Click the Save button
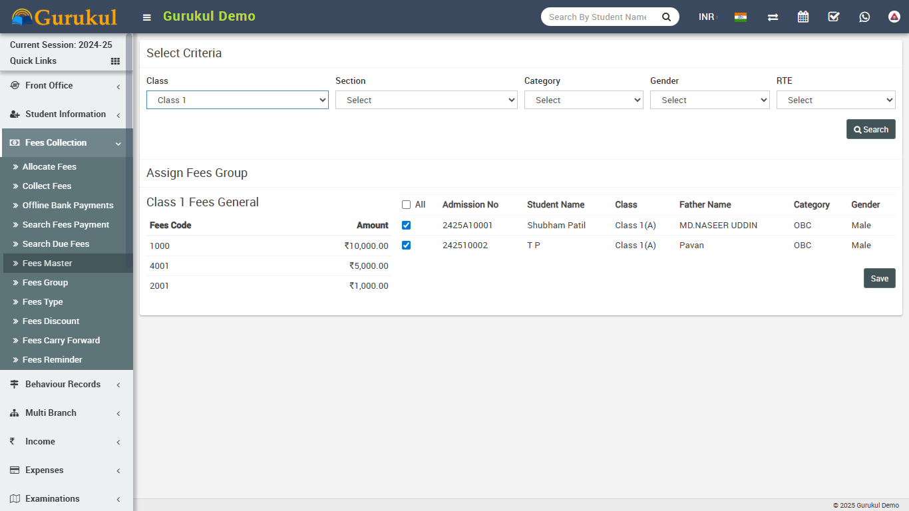Screen dimensions: 909x511 (879, 278)
